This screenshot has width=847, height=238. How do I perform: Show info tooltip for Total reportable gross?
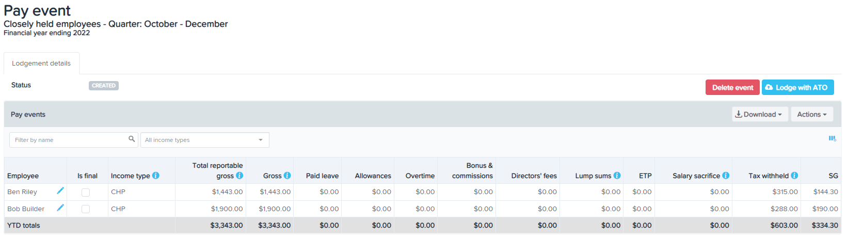[239, 176]
